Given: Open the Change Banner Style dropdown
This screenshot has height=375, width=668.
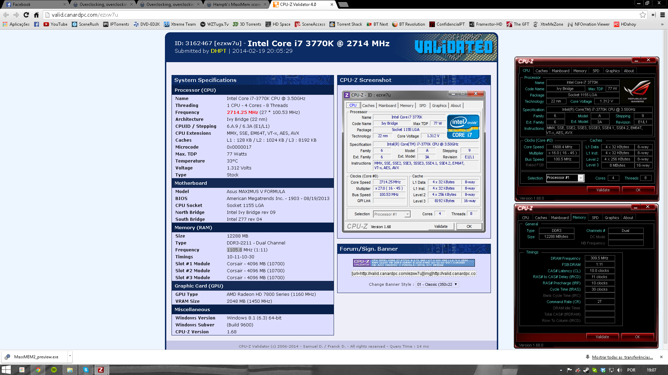Looking at the screenshot, I should [x=437, y=284].
